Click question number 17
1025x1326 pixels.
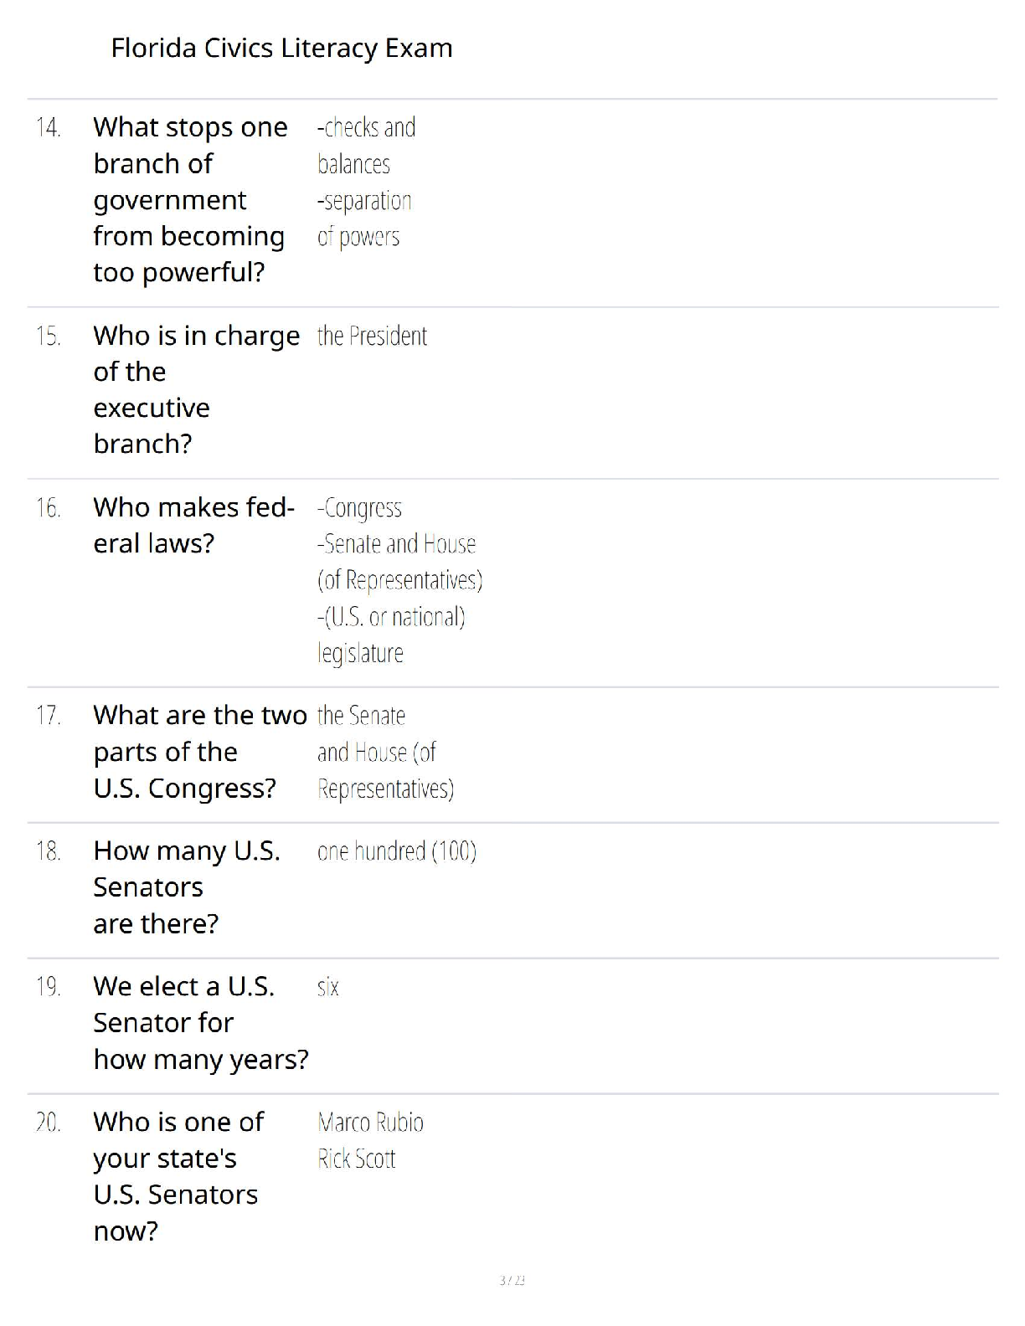tap(49, 716)
